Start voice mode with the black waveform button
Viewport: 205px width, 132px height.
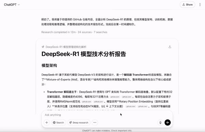168,122
